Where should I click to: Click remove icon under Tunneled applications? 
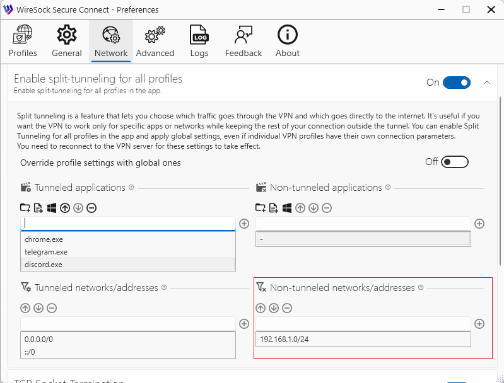[x=91, y=208]
